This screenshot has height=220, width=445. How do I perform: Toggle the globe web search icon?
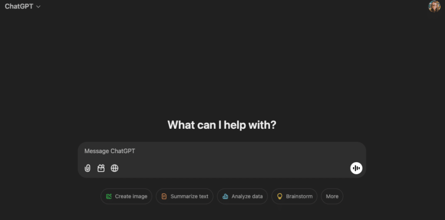[x=114, y=168]
